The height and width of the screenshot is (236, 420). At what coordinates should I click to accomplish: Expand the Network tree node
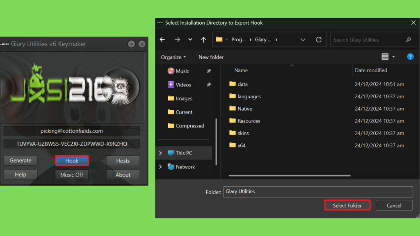tap(160, 167)
